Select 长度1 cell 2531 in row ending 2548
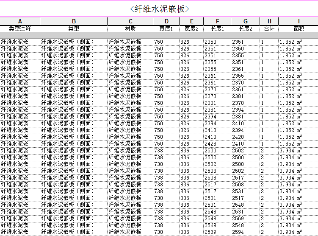This screenshot has width=318, height=236. [217, 205]
